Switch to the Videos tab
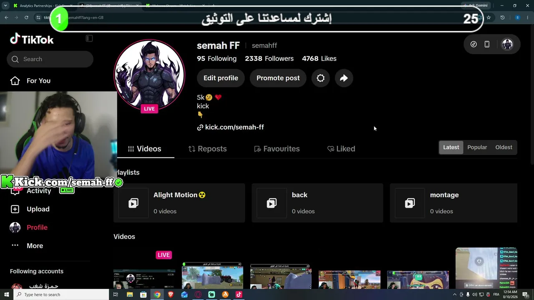This screenshot has width=534, height=300. click(145, 149)
